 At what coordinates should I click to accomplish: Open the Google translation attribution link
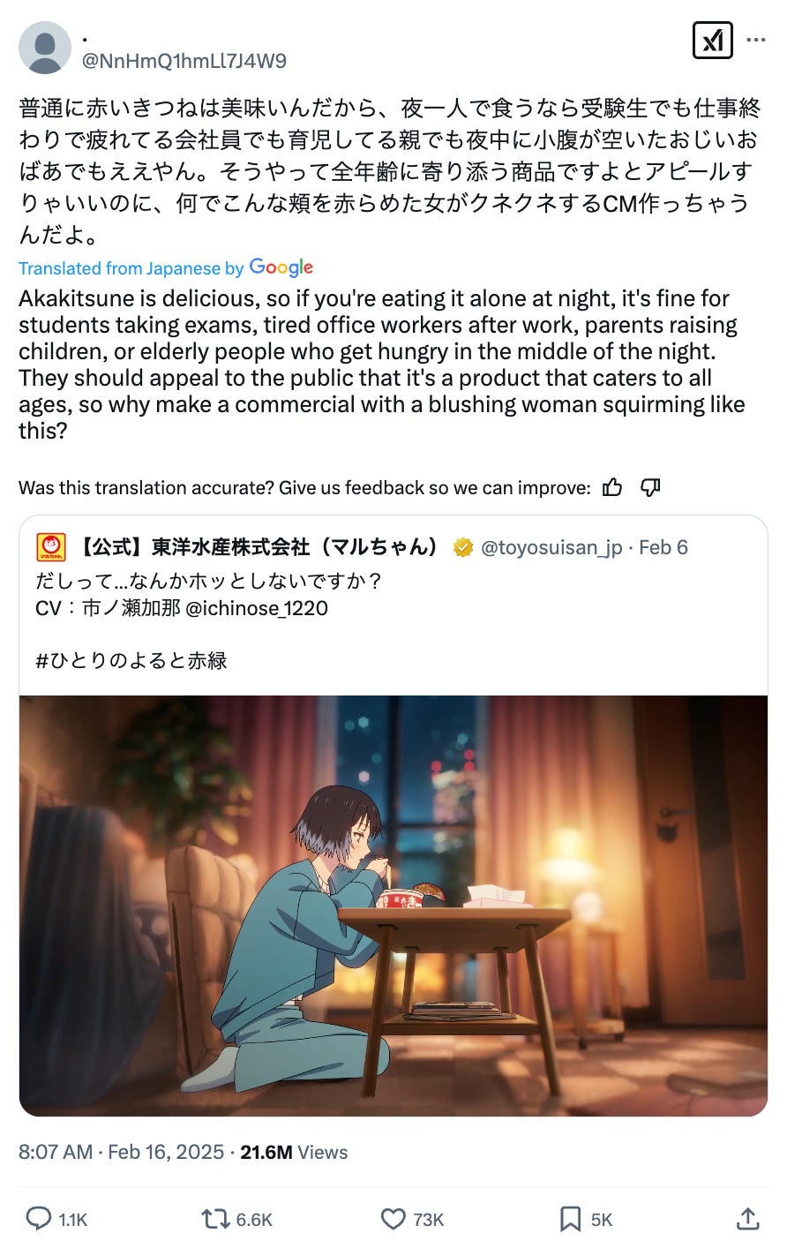166,267
